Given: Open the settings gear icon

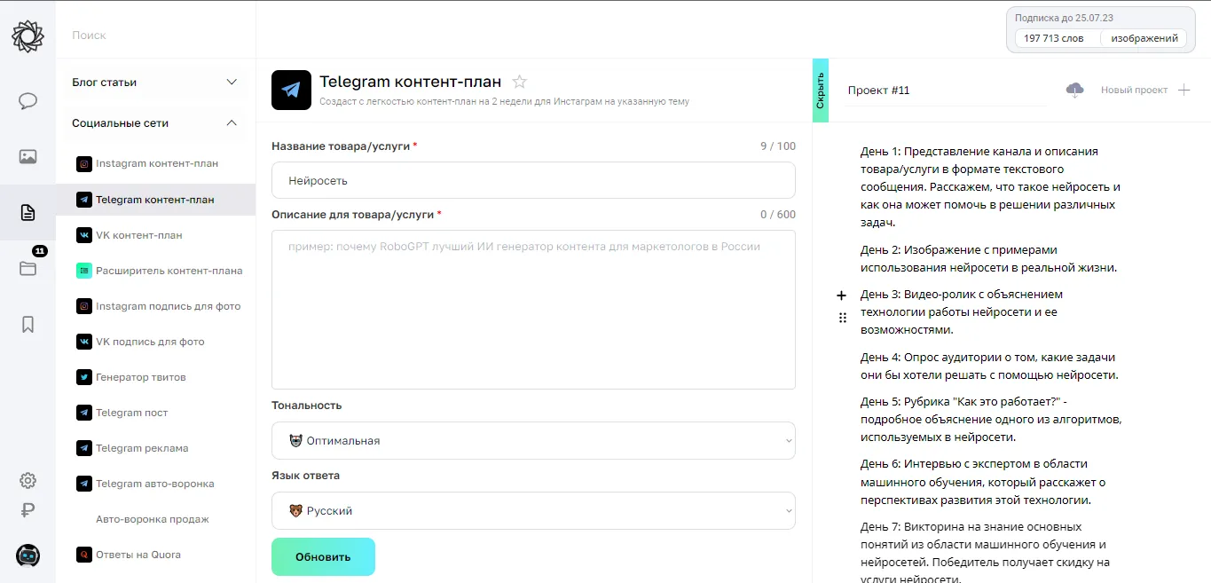Looking at the screenshot, I should 28,481.
